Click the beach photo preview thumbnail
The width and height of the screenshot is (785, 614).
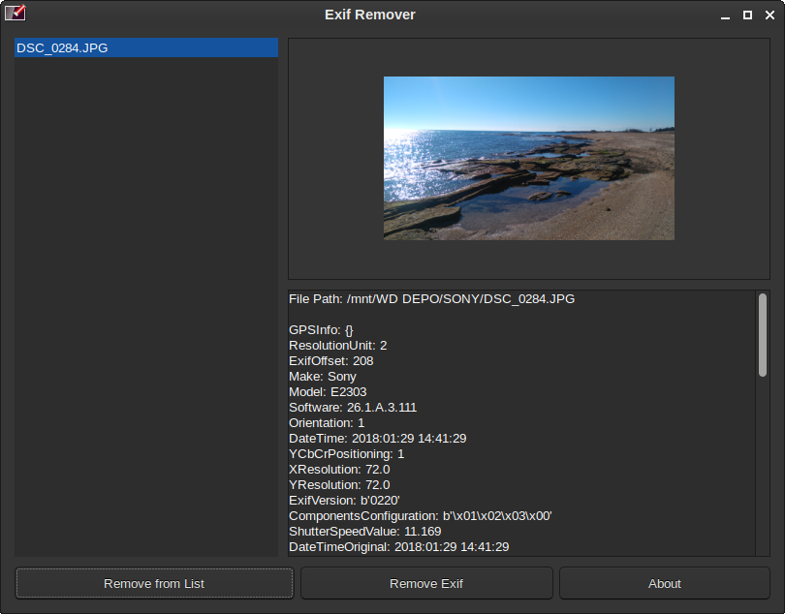(529, 158)
